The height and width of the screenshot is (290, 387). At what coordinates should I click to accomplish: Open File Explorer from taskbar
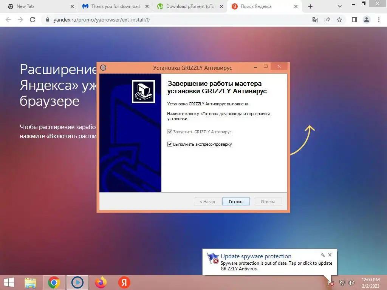pos(31,282)
